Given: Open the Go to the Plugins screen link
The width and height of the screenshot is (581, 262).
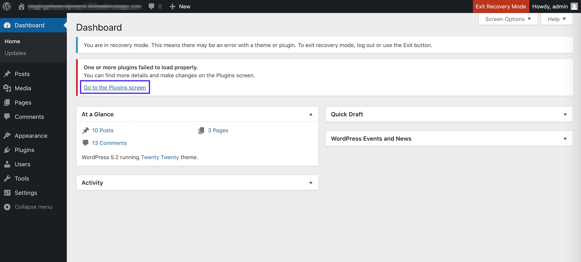Looking at the screenshot, I should (x=115, y=87).
